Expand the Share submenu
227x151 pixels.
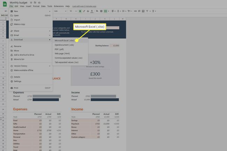pos(50,31)
